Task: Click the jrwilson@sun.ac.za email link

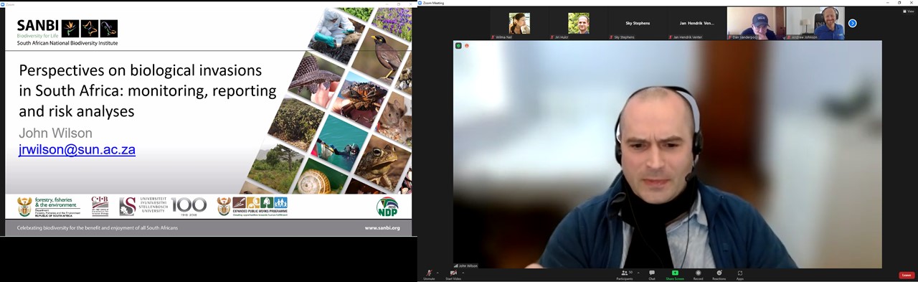Action: pyautogui.click(x=77, y=150)
